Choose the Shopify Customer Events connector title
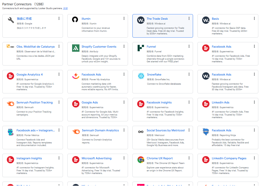 coord(99,46)
